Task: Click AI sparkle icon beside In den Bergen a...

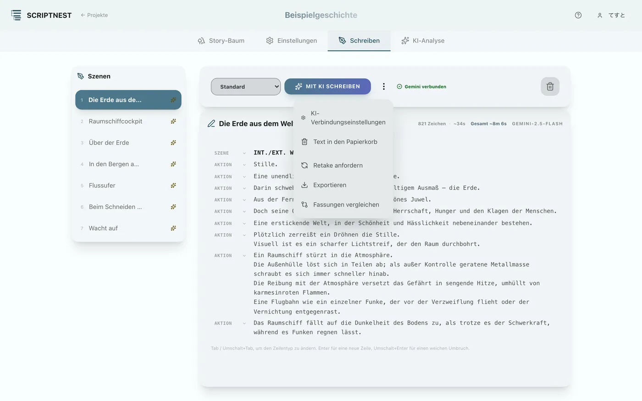Action: pos(173,164)
